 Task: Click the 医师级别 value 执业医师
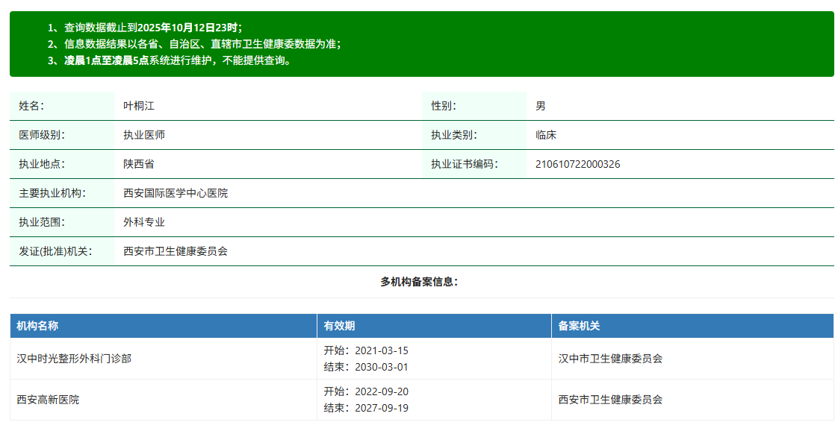point(144,135)
